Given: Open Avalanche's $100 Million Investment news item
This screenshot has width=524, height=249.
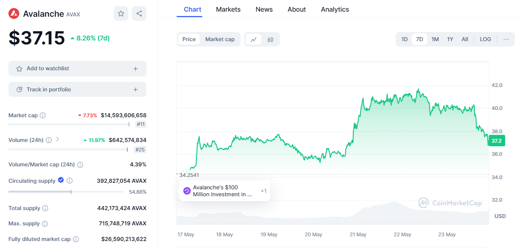Looking at the screenshot, I should click(224, 191).
